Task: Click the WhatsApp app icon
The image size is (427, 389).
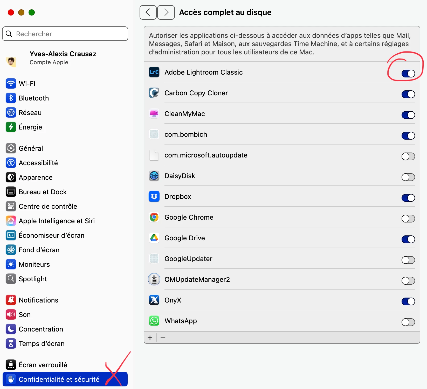Action: click(x=154, y=321)
